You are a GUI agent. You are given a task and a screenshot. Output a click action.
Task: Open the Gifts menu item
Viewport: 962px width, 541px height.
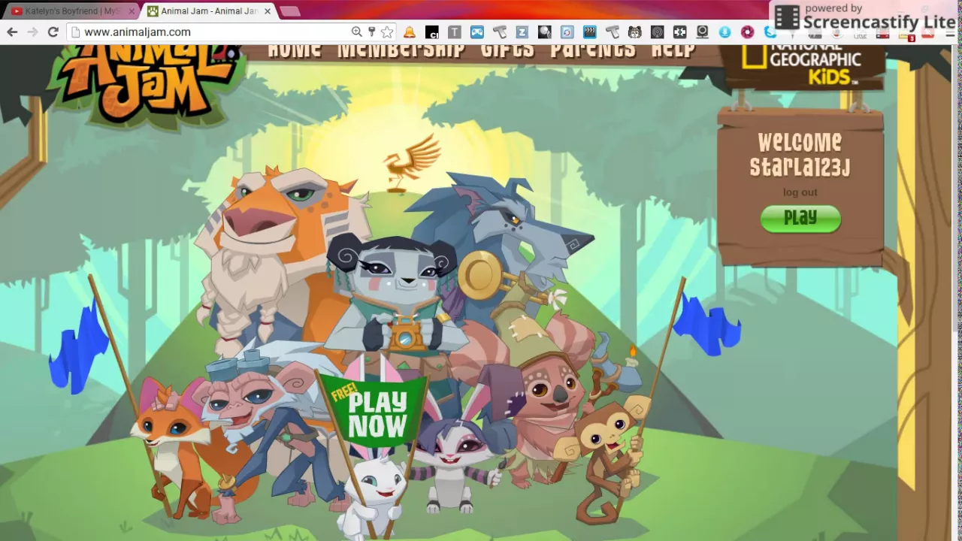[507, 50]
